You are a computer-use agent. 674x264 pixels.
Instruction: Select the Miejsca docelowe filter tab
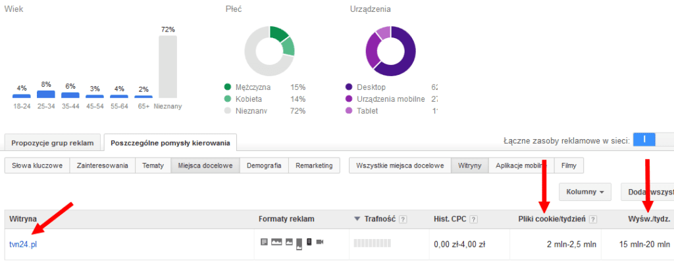tap(205, 165)
